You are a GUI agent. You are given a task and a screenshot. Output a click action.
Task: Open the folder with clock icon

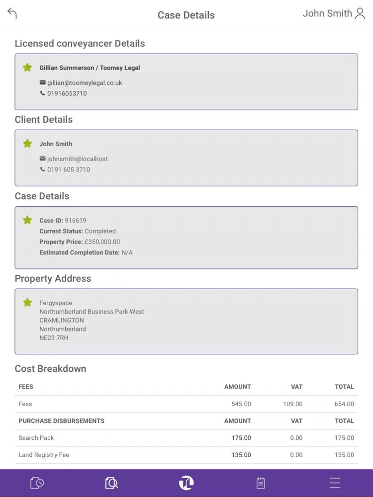pyautogui.click(x=37, y=483)
